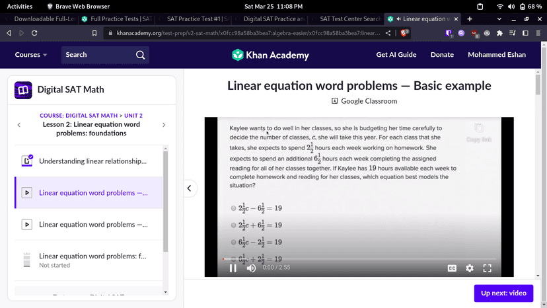Open the extensions puzzle piece menu
547x308 pixels.
click(499, 33)
